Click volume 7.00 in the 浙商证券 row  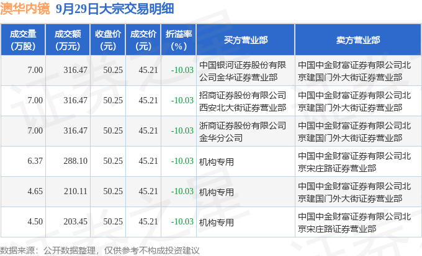click(35, 131)
